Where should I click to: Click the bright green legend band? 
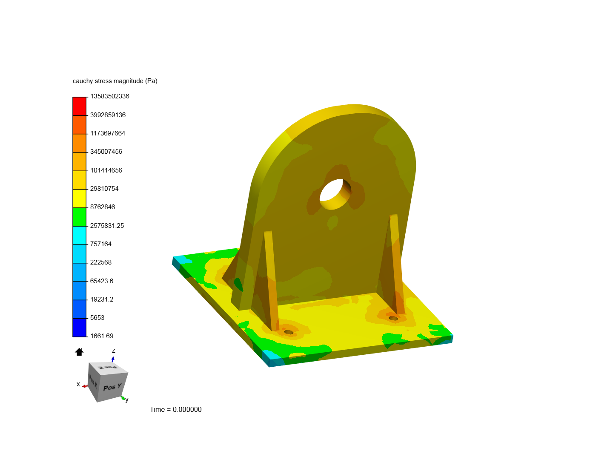[x=80, y=217]
